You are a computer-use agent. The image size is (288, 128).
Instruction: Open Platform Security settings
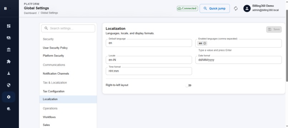pyautogui.click(x=68, y=55)
